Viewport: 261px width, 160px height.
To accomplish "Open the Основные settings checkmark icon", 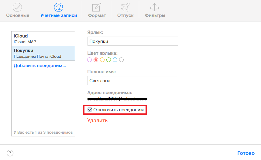I will (17, 7).
